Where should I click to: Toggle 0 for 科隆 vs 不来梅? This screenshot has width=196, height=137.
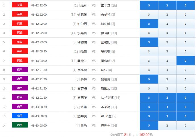(185, 107)
